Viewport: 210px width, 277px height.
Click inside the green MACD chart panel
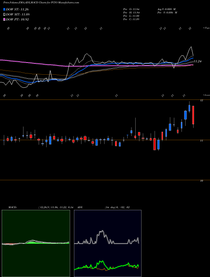[x=36, y=243]
